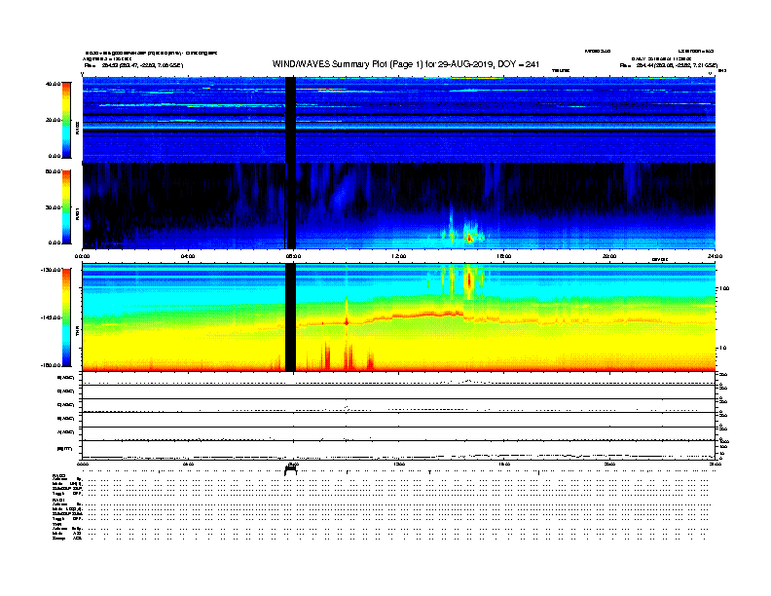Click the RAD2 vertical axis label
This screenshot has width=771, height=596.
tap(77, 127)
